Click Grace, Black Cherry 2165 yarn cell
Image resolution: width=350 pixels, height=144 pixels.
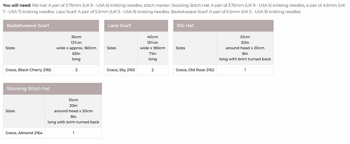click(28, 70)
